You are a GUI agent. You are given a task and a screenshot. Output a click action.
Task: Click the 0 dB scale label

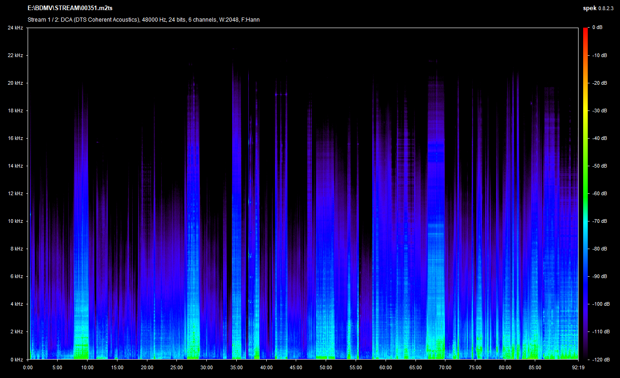point(597,28)
